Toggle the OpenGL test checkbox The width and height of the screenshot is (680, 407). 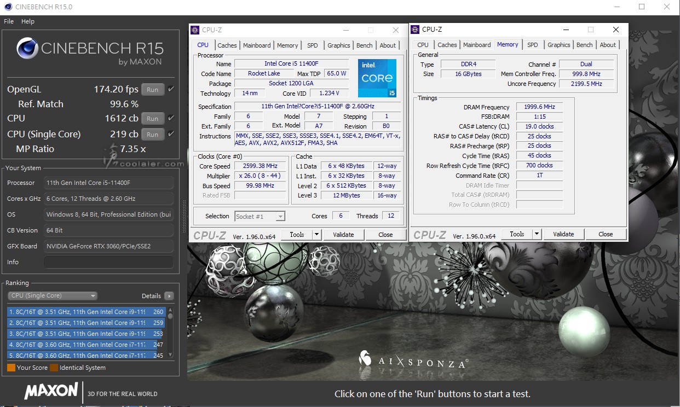(x=171, y=89)
